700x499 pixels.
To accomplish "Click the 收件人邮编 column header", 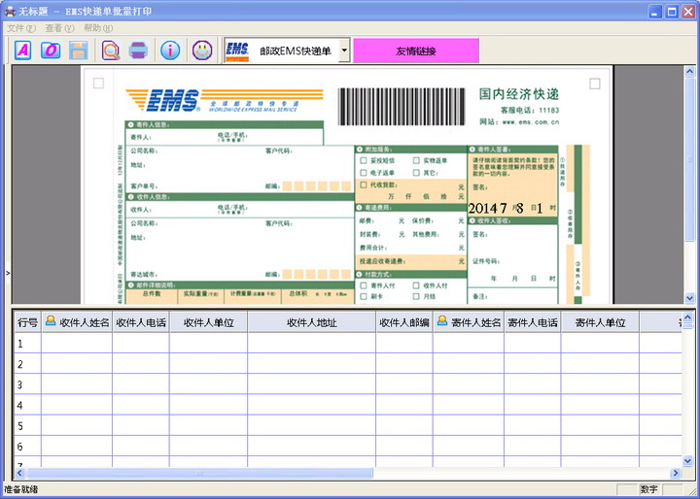I will point(404,322).
